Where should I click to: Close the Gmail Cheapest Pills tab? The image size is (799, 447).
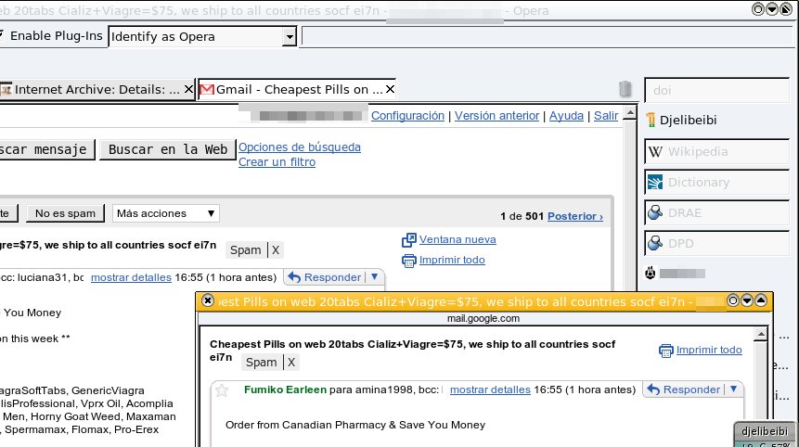[x=390, y=90]
